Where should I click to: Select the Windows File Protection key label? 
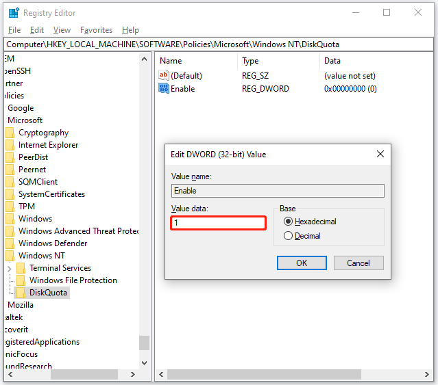coord(73,280)
